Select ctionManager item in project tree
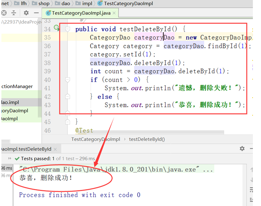Viewport: 261px width, 206px height. pyautogui.click(x=17, y=86)
